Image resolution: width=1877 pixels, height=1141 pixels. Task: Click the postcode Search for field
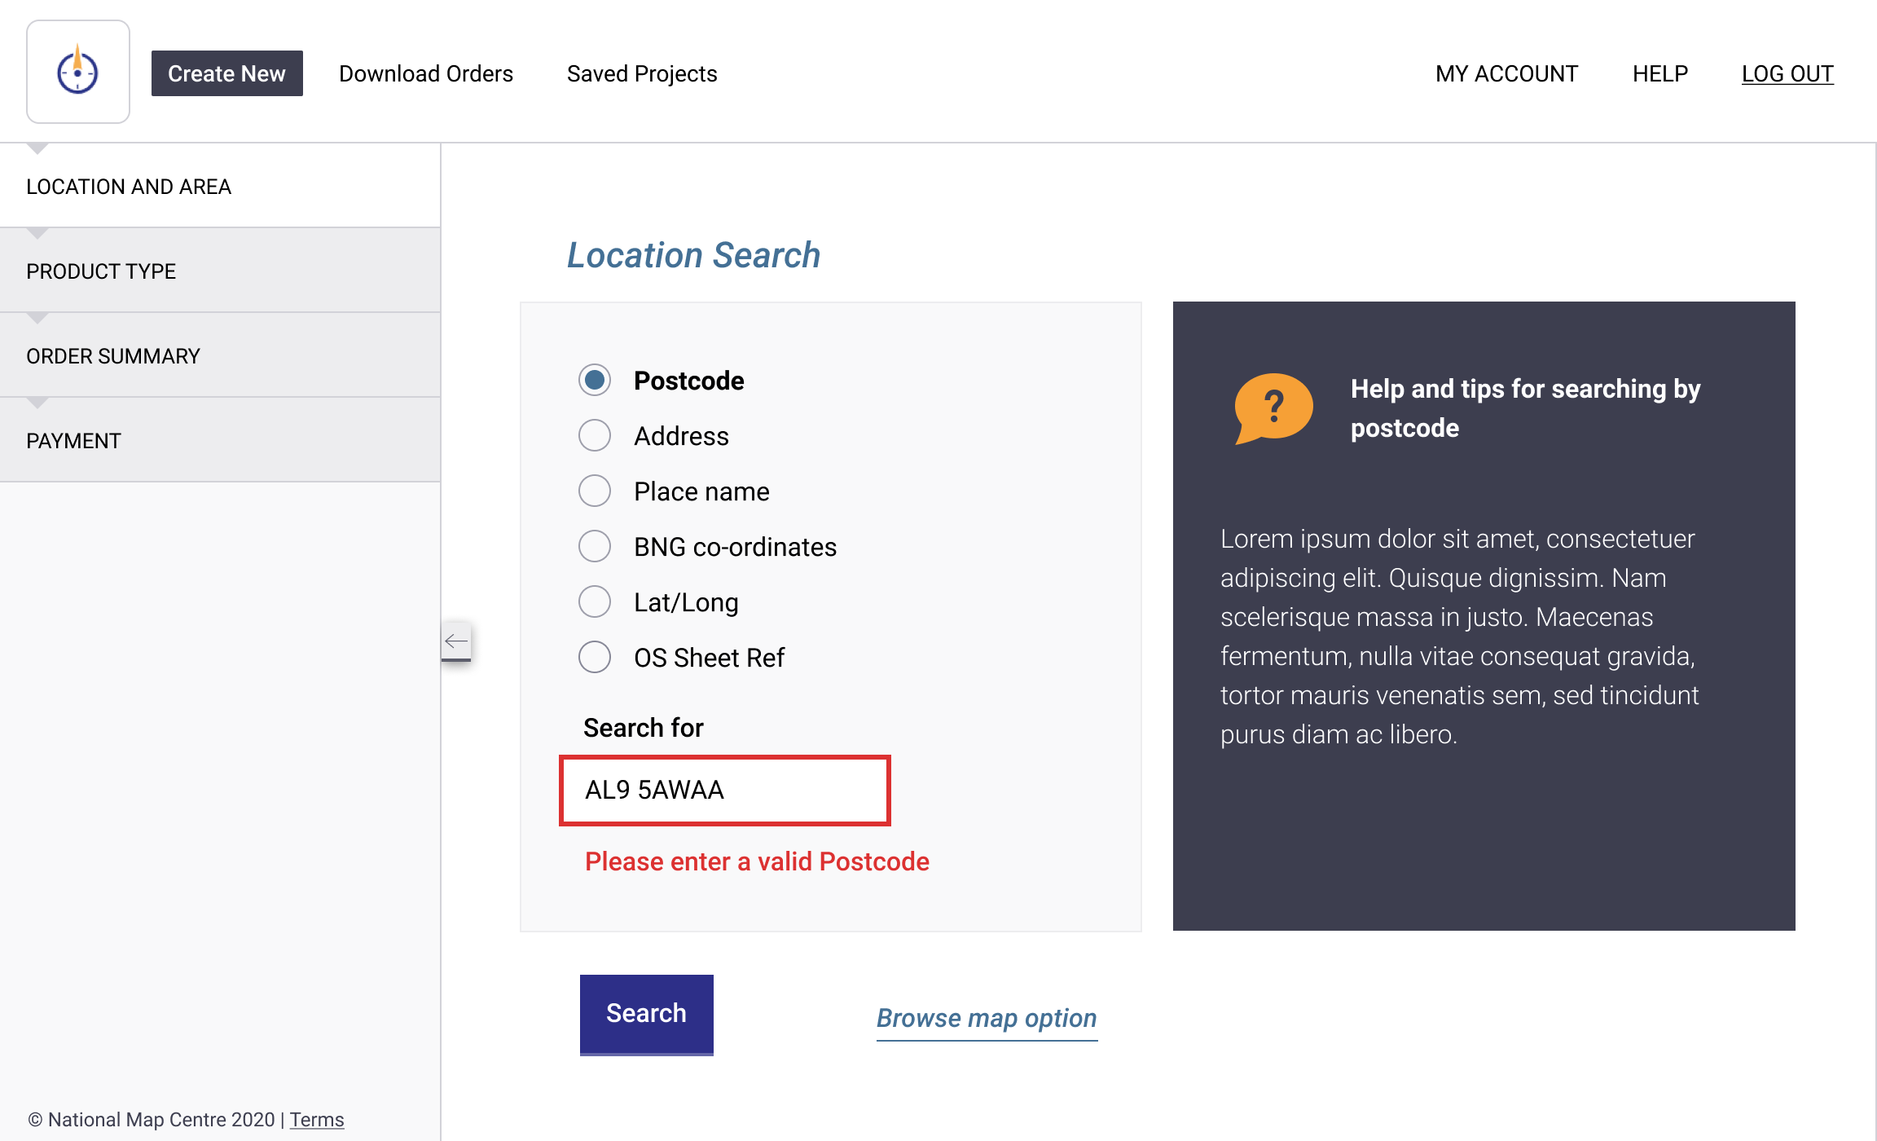click(x=724, y=791)
